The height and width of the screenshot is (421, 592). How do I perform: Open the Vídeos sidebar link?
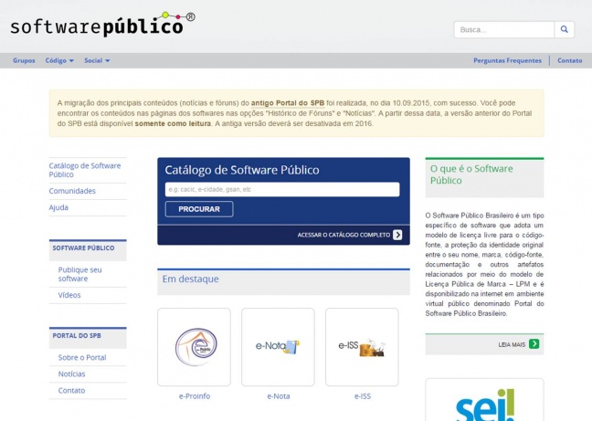69,295
